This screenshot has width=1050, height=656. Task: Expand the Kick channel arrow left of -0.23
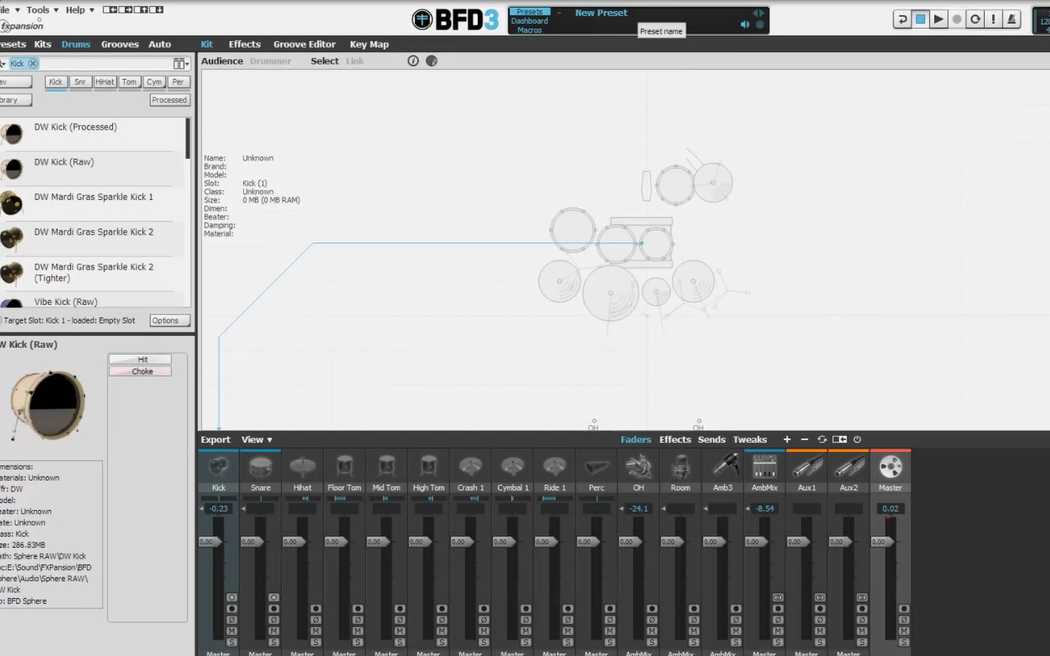click(203, 509)
